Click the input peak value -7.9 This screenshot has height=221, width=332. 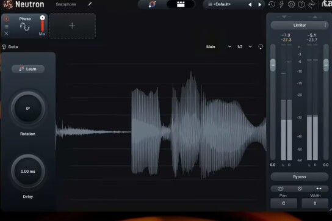[286, 35]
